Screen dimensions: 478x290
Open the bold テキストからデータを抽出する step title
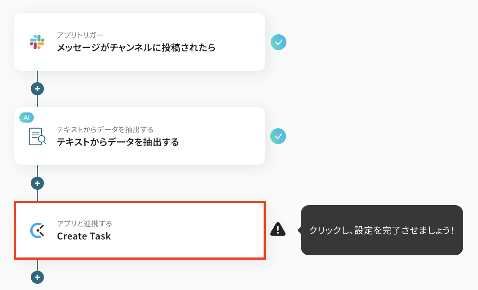(118, 142)
